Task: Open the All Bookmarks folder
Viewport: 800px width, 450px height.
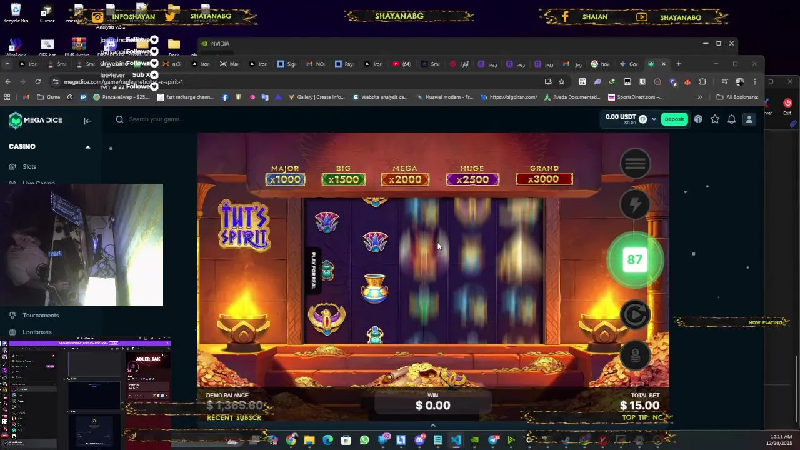Action: tap(737, 97)
